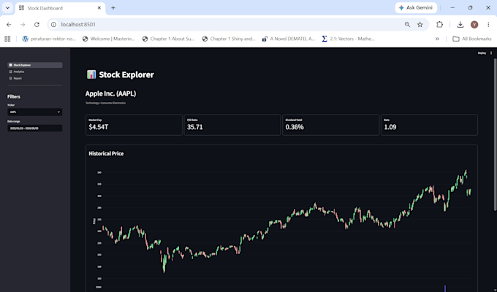The height and width of the screenshot is (292, 497).
Task: Open the browser Extensions puzzle icon
Action: [440, 24]
